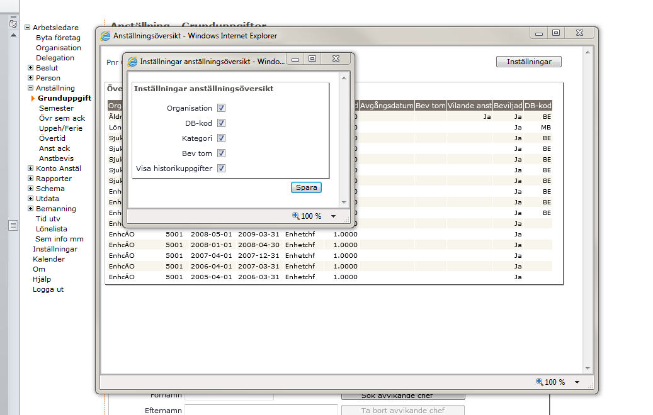Open Sem info mm link

(x=60, y=239)
